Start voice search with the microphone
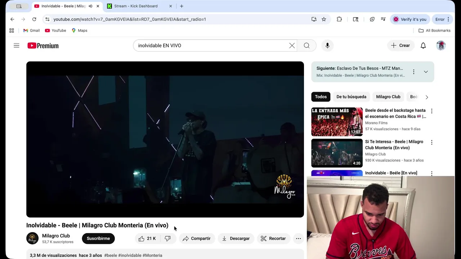 click(x=327, y=45)
